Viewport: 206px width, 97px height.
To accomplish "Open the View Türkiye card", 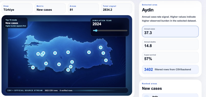I will click(17, 8).
